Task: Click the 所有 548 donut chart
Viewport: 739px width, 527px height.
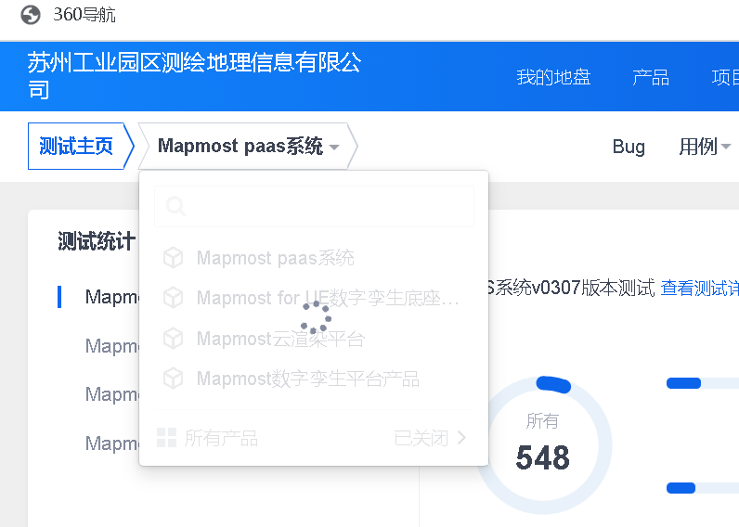Action: pyautogui.click(x=543, y=445)
